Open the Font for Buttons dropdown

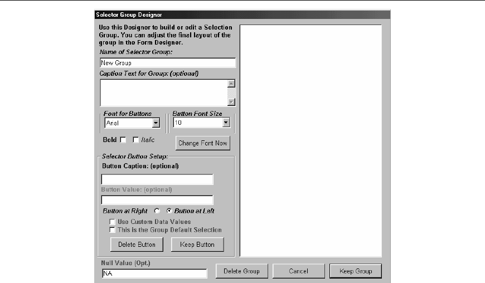[156, 123]
